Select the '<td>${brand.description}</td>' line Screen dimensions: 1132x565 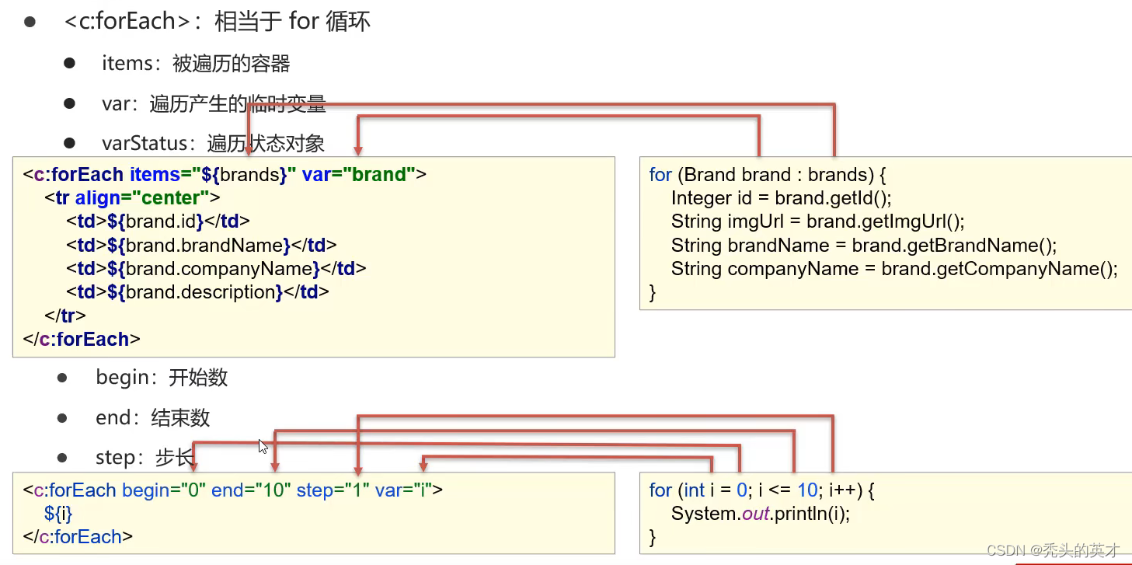tap(198, 292)
